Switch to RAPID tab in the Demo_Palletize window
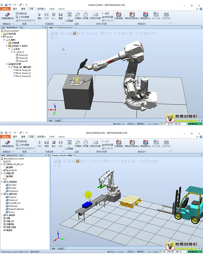The image size is (203, 256). [52, 137]
